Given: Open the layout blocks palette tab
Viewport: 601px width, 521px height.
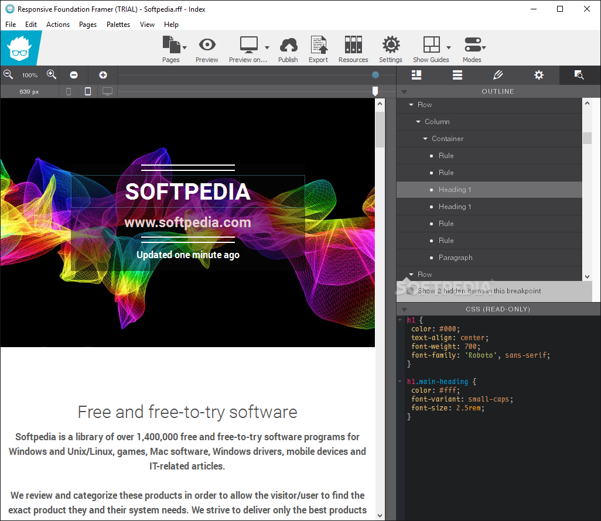Looking at the screenshot, I should click(x=416, y=75).
